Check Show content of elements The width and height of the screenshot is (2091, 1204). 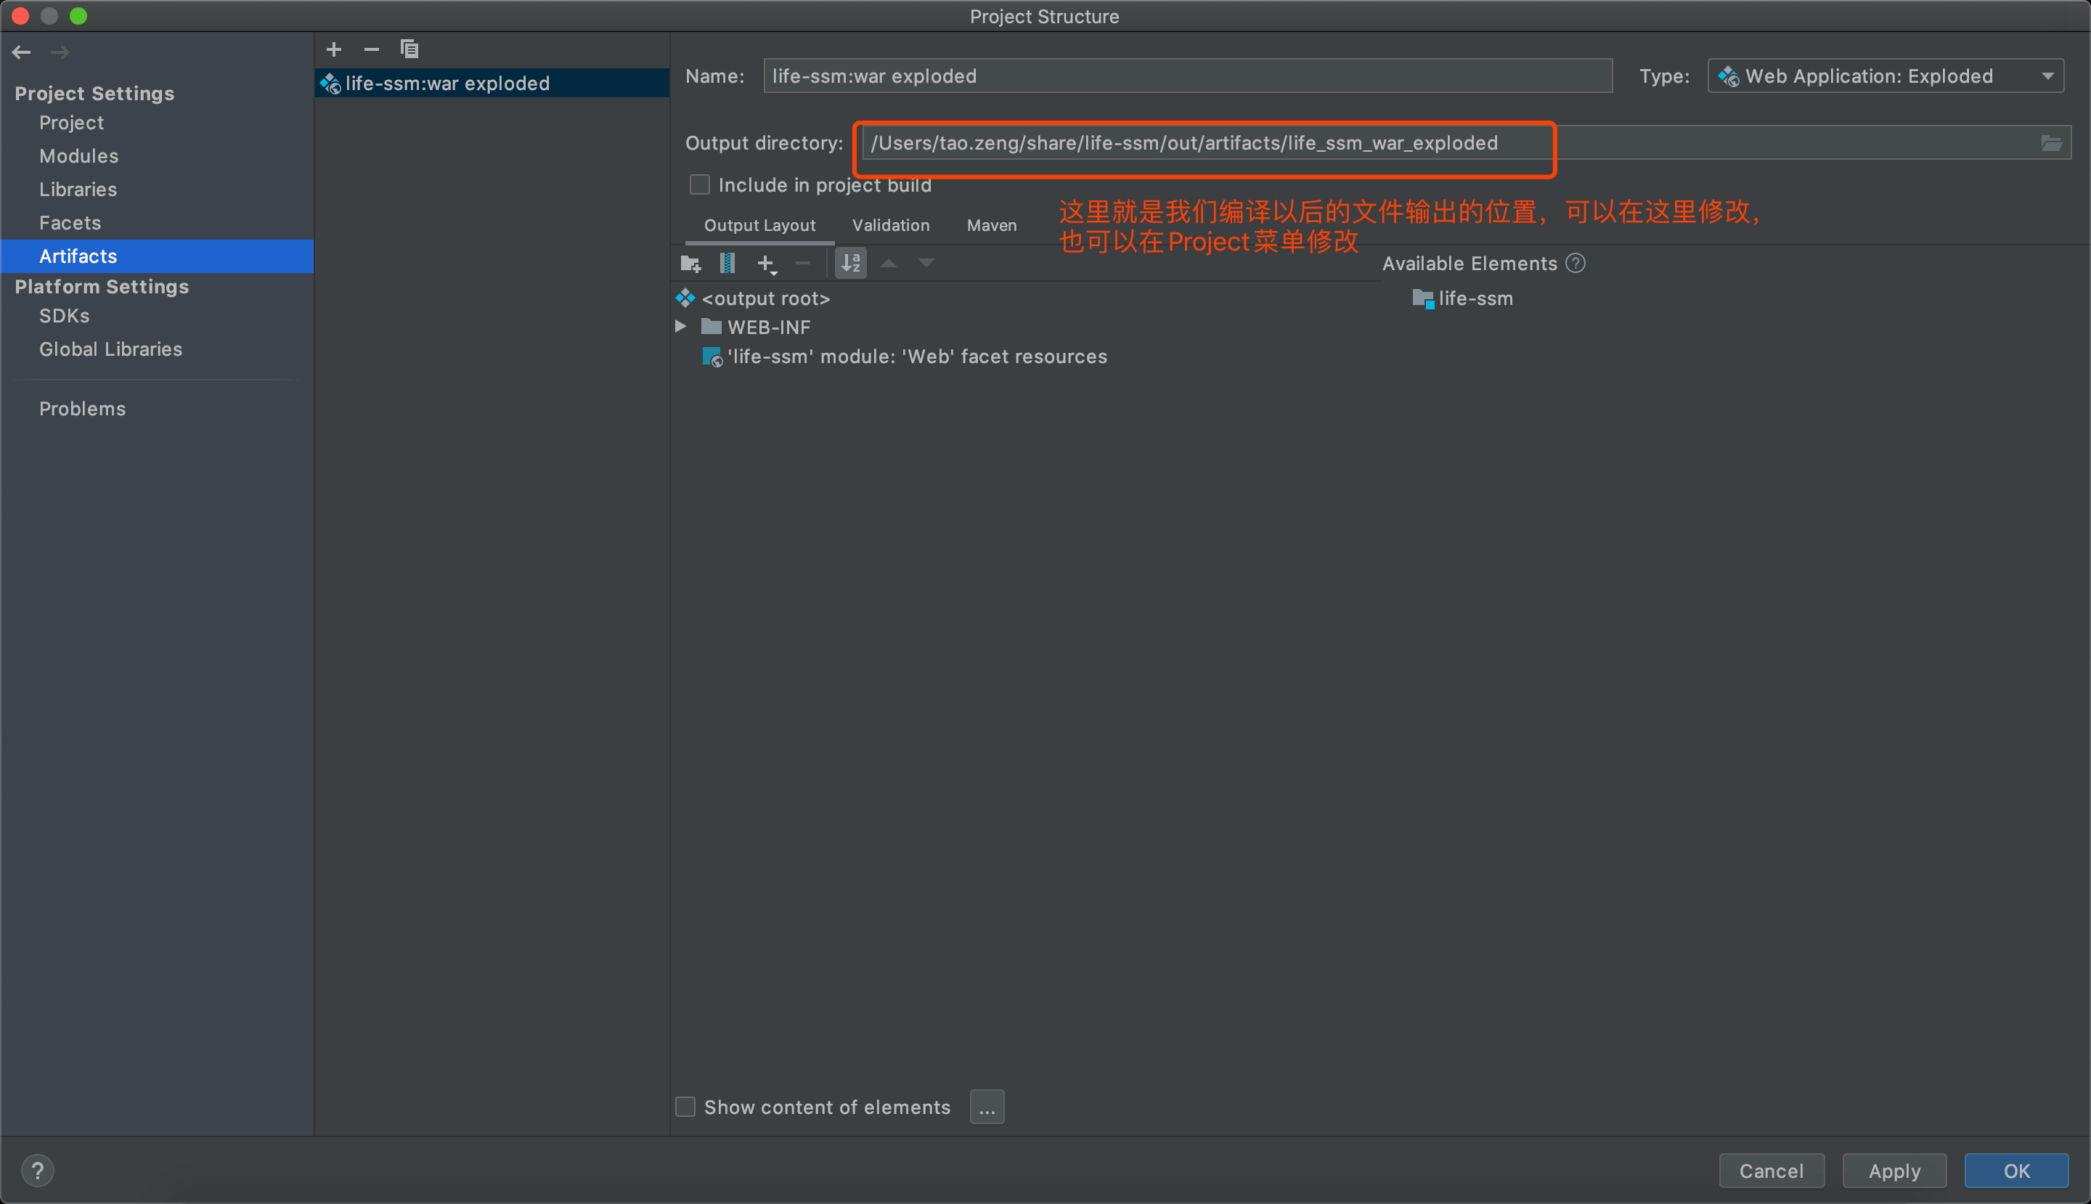[x=685, y=1107]
